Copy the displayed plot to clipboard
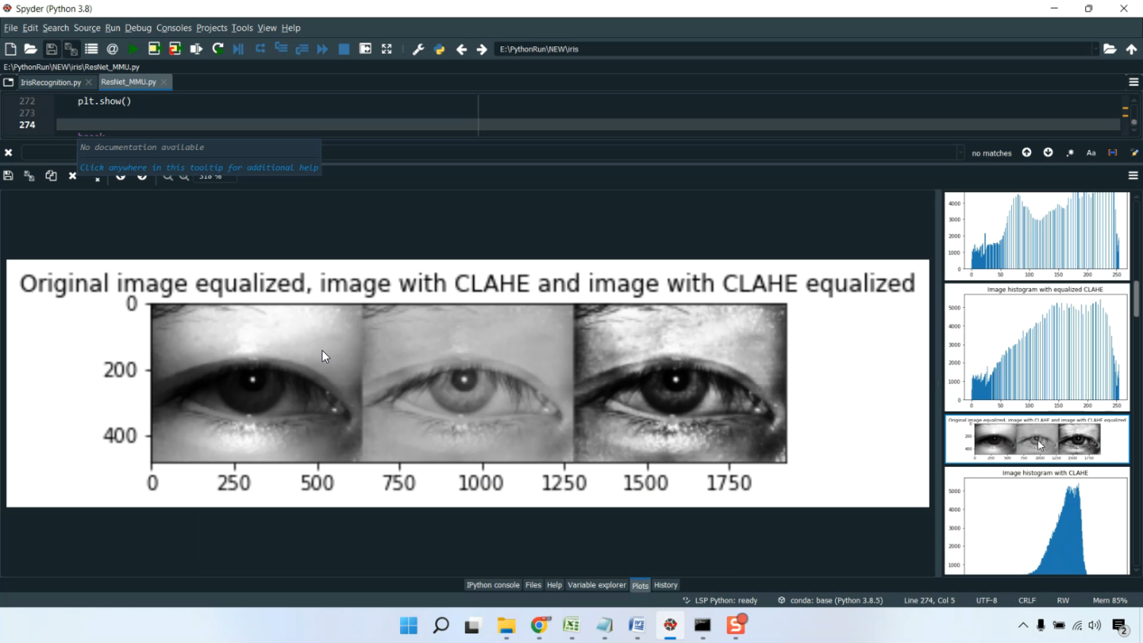Viewport: 1143px width, 643px height. (x=50, y=175)
